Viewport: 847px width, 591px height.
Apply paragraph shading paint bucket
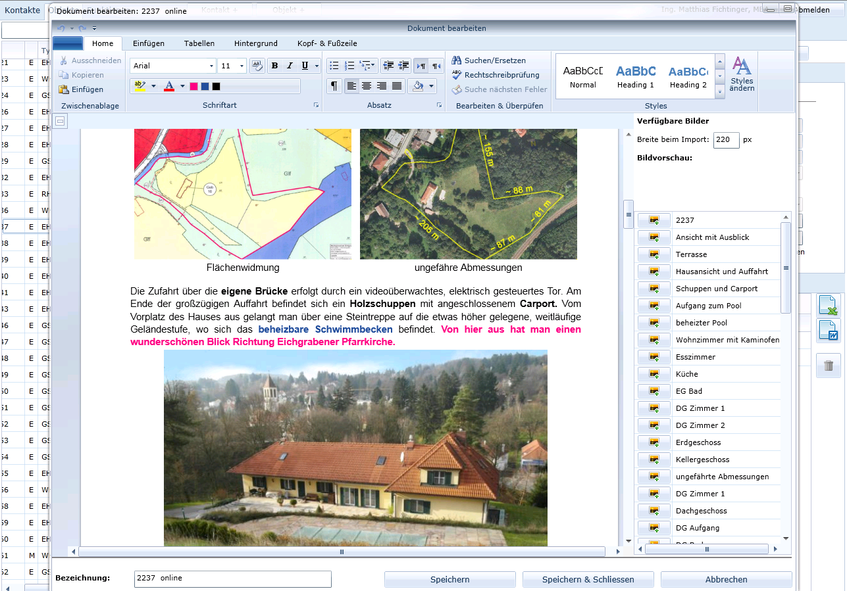[x=418, y=86]
